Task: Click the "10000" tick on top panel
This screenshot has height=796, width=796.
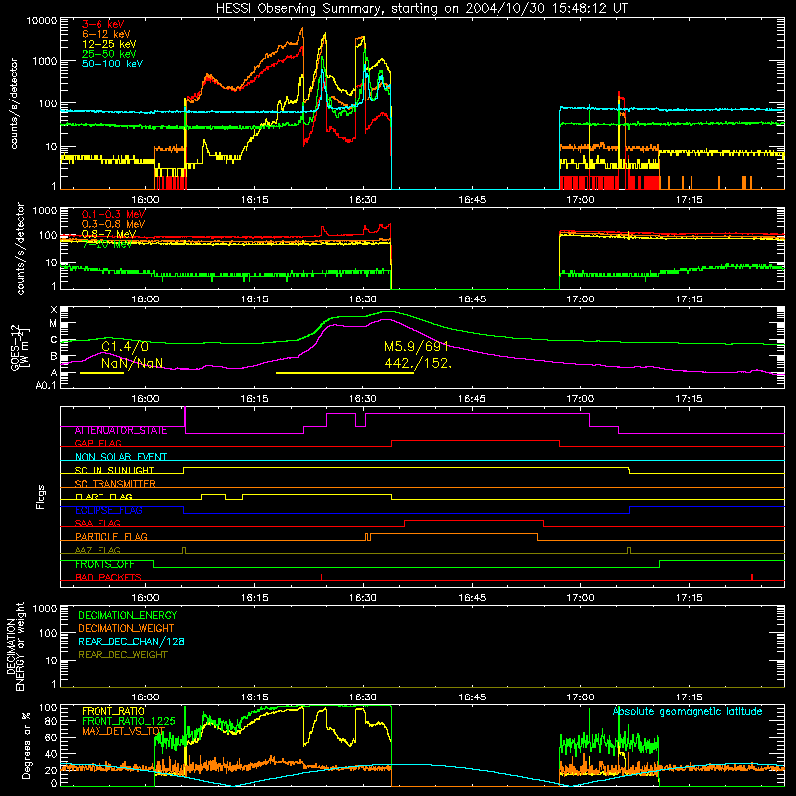Action: coord(42,21)
